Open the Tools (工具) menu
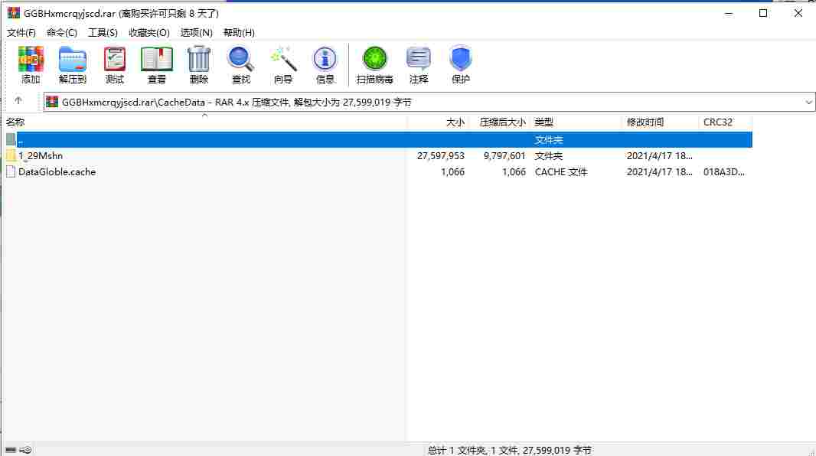Image resolution: width=816 pixels, height=456 pixels. click(103, 33)
